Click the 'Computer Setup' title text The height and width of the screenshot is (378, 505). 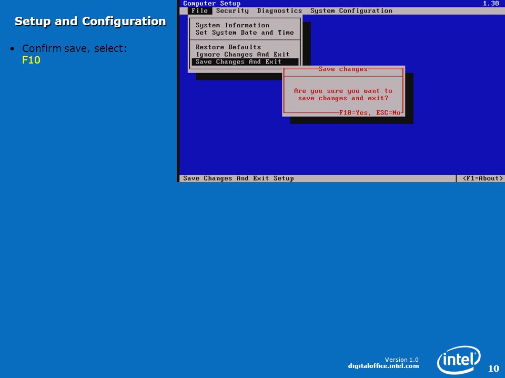pos(211,4)
